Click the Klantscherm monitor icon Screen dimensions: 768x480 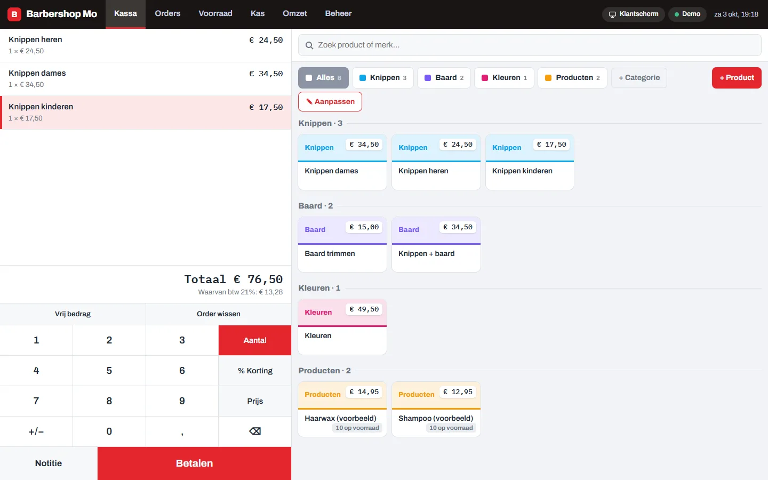613,14
